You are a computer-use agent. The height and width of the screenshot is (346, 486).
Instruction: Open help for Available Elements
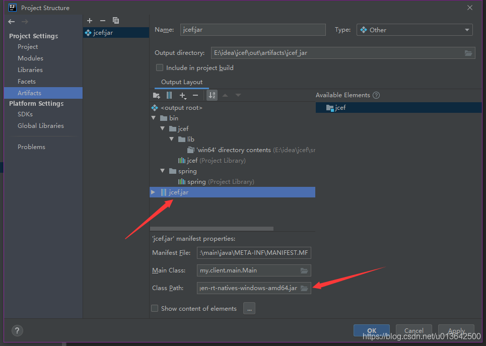(x=376, y=95)
